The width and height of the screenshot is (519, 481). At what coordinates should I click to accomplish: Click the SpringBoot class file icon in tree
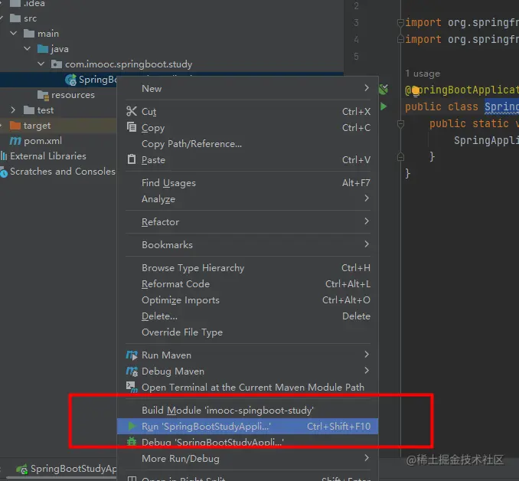pos(70,80)
